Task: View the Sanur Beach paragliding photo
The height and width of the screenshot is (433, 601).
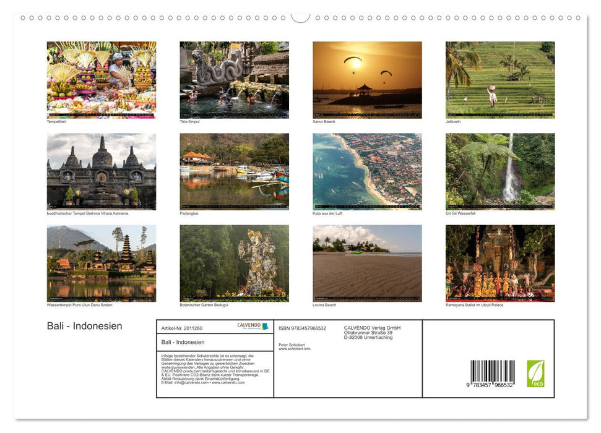Action: coord(367,79)
